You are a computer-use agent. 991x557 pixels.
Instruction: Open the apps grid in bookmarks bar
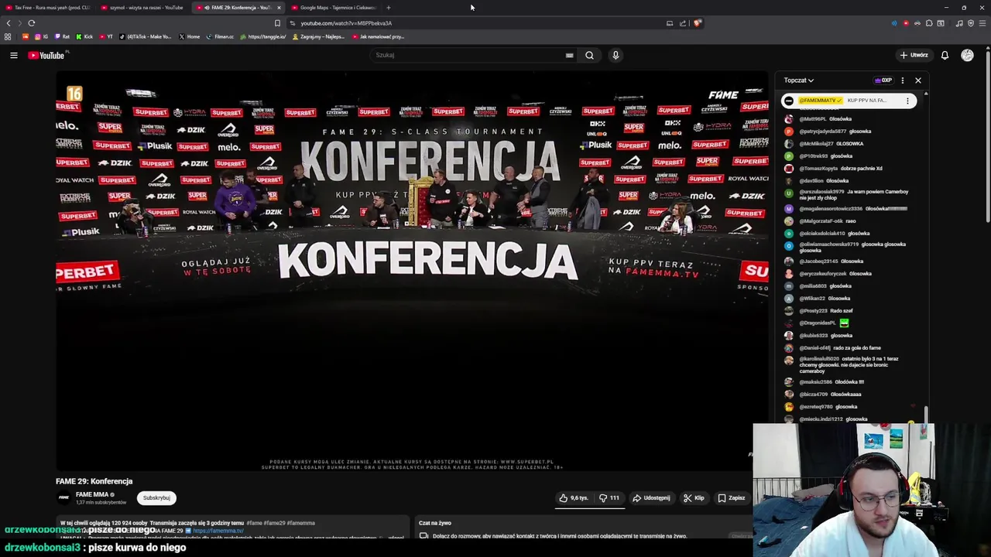[8, 36]
